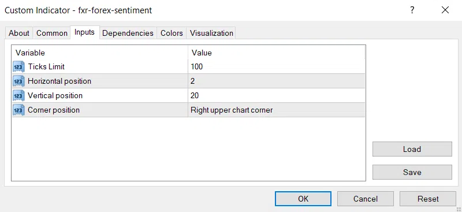
Task: Select the Horizontal position variable name
Action: 59,81
